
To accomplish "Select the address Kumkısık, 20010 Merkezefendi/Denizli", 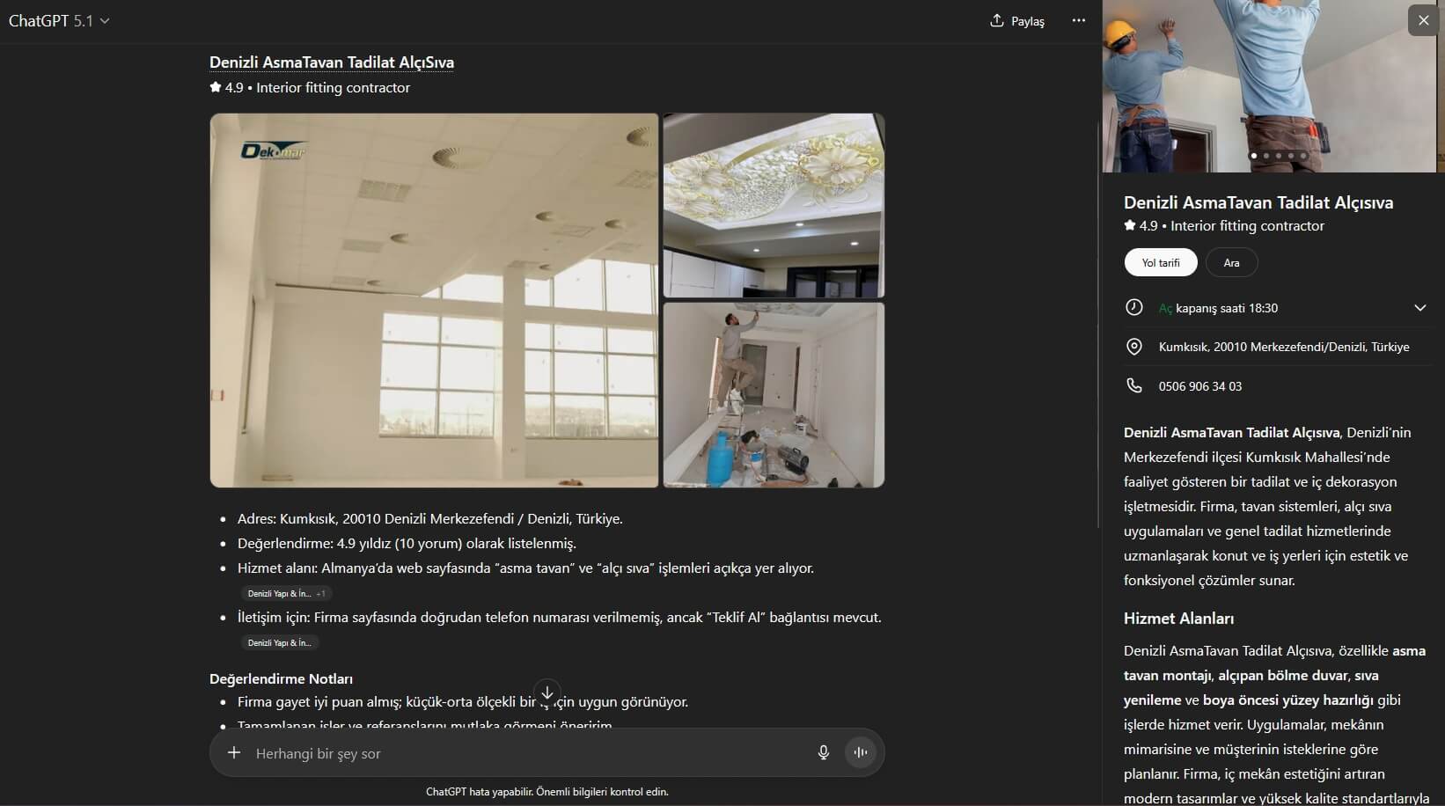I will click(x=1284, y=347).
